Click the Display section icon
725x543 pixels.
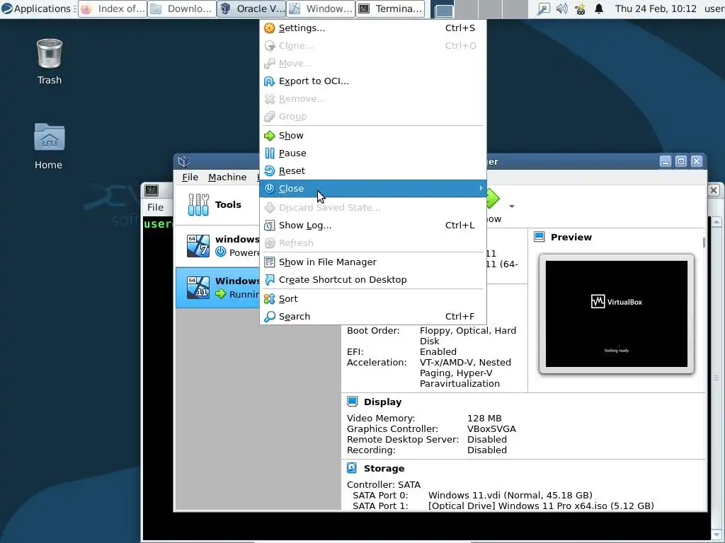tap(353, 402)
